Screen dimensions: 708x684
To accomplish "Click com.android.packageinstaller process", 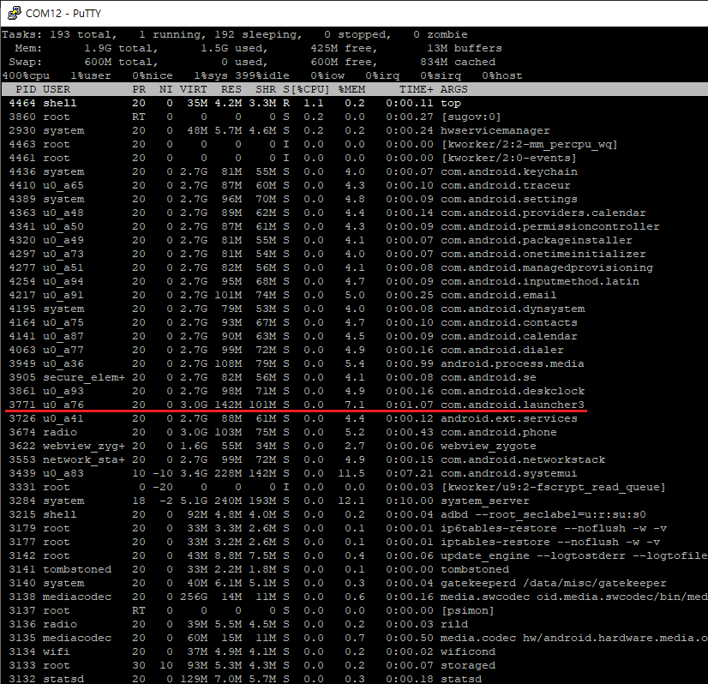I will [x=536, y=240].
